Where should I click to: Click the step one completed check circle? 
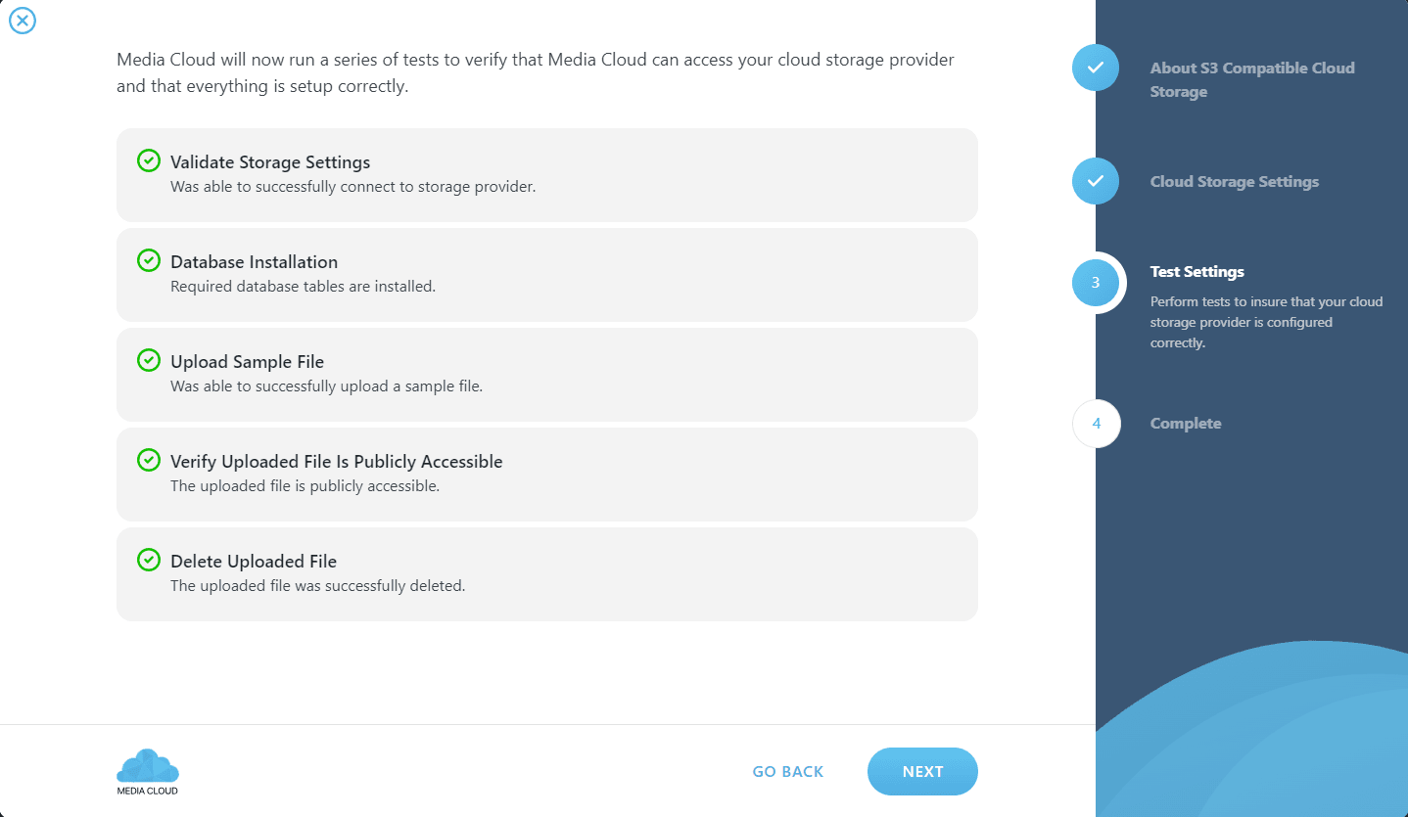[x=1096, y=68]
